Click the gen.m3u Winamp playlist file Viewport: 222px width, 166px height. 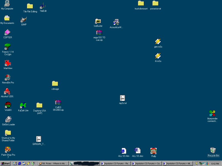(x=158, y=41)
